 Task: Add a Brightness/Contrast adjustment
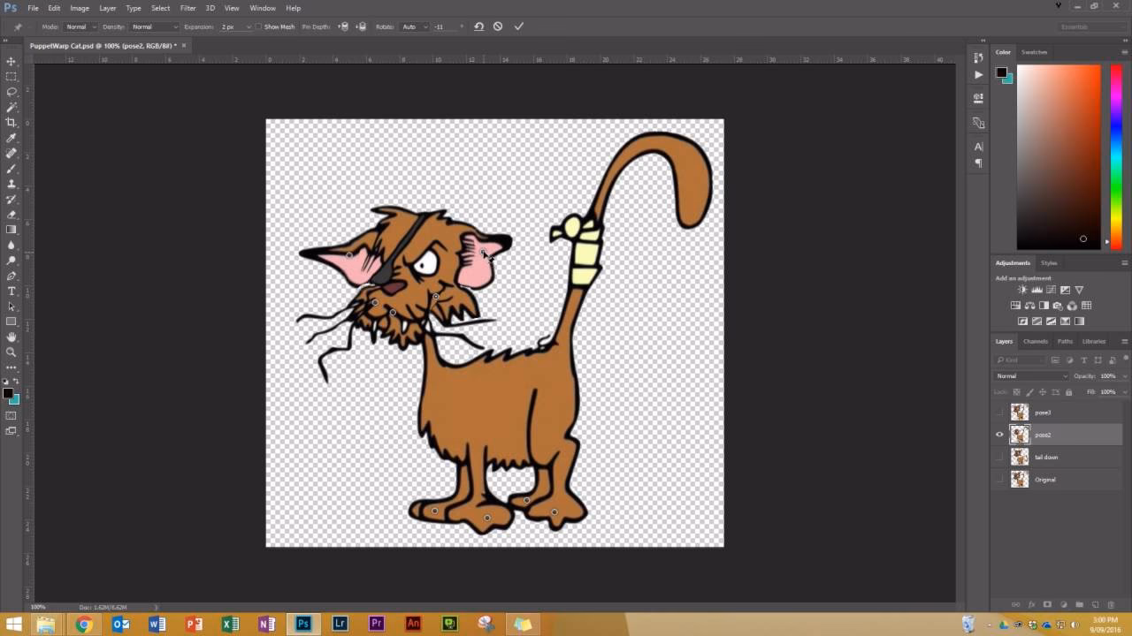tap(1021, 289)
